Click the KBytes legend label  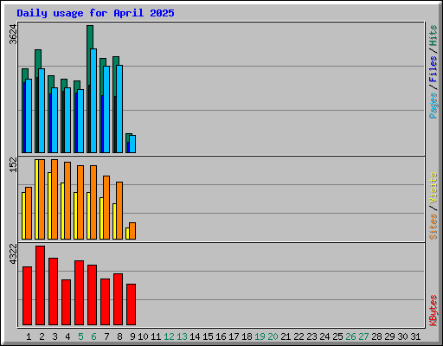coord(433,311)
